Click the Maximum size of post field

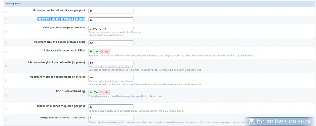pyautogui.click(x=111, y=43)
